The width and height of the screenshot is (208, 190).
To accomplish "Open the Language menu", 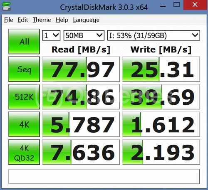I will coord(86,20).
